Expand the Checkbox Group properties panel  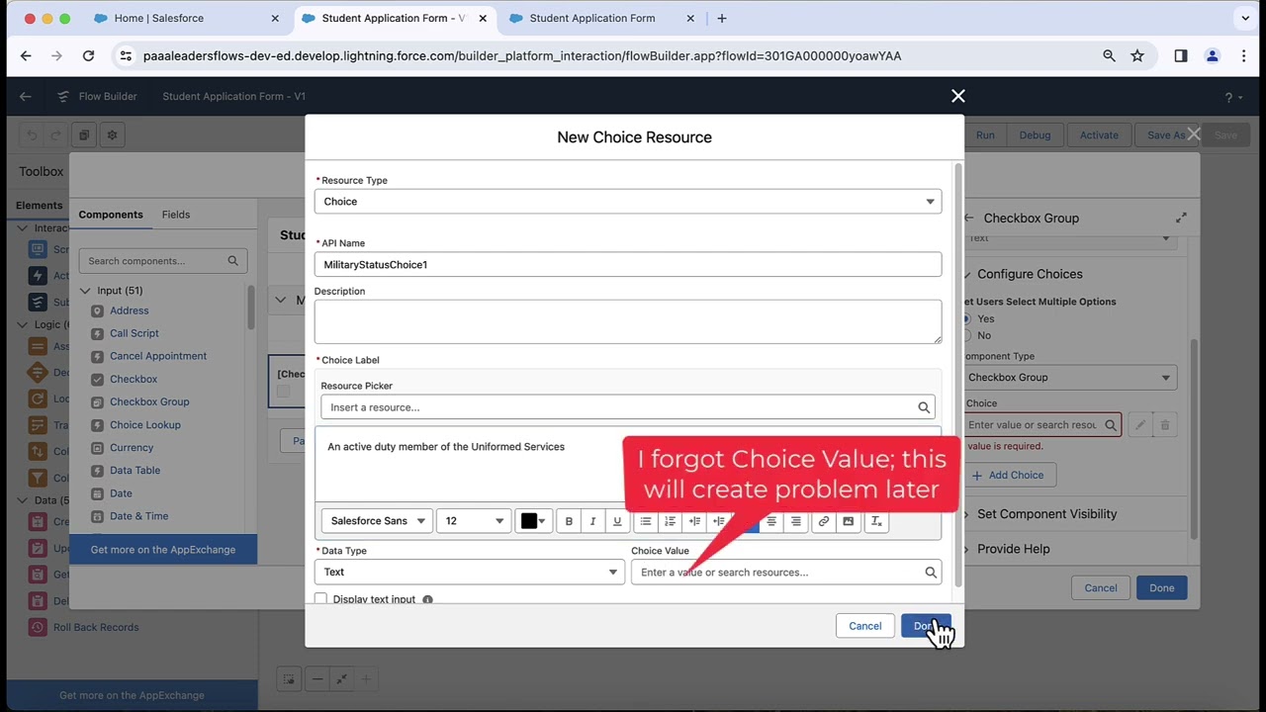pos(1181,218)
